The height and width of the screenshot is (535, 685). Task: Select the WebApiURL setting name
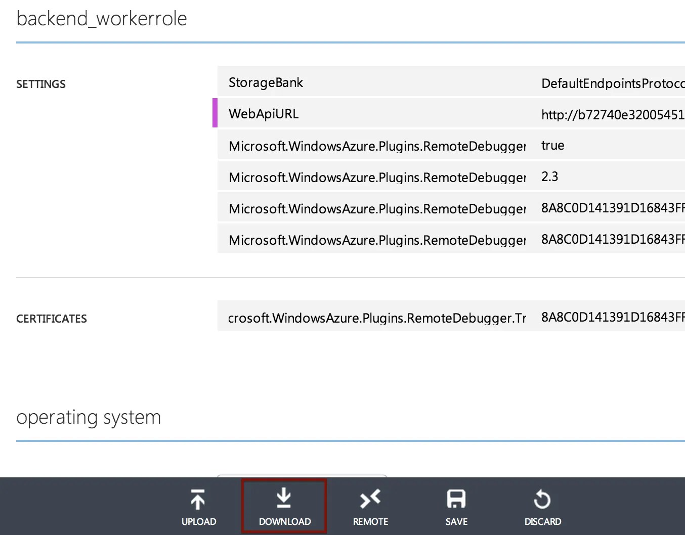264,114
